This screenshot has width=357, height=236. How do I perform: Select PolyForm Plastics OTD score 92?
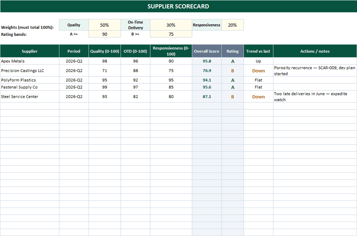tap(135, 80)
